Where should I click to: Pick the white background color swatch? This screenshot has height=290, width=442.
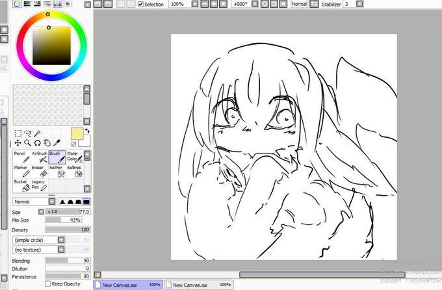86,142
